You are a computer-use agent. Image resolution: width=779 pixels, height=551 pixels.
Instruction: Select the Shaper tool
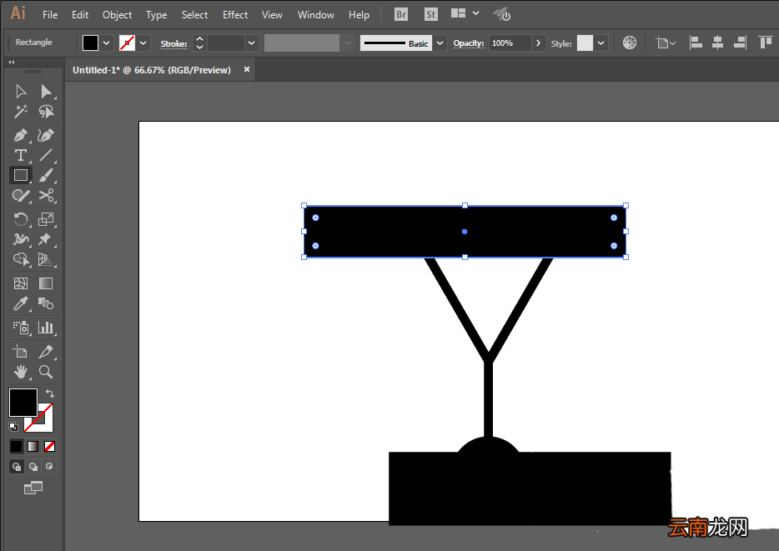(21, 196)
